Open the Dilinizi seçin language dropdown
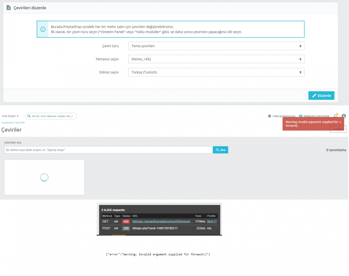The height and width of the screenshot is (276, 349). pyautogui.click(x=216, y=72)
